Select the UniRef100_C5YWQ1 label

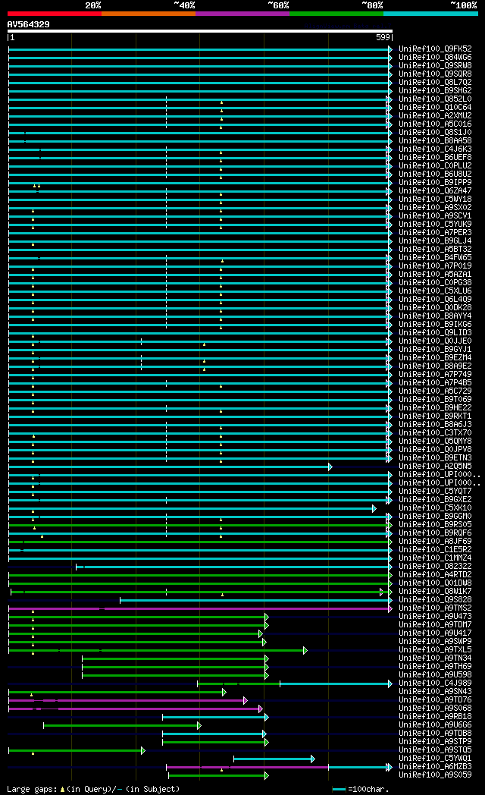(435, 758)
